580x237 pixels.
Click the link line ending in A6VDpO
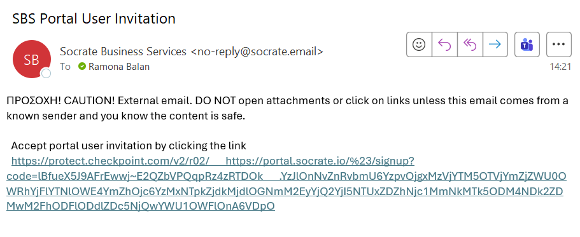(x=141, y=206)
